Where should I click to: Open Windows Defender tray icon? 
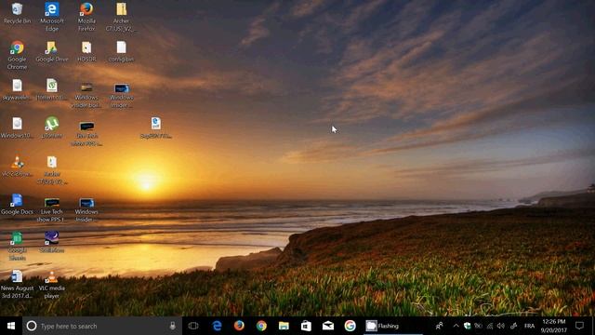tap(467, 326)
